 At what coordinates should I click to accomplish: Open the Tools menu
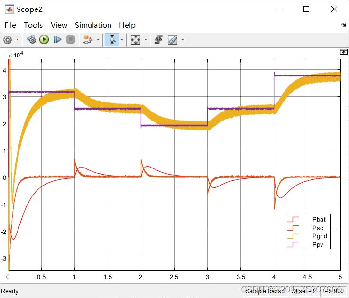click(x=33, y=25)
